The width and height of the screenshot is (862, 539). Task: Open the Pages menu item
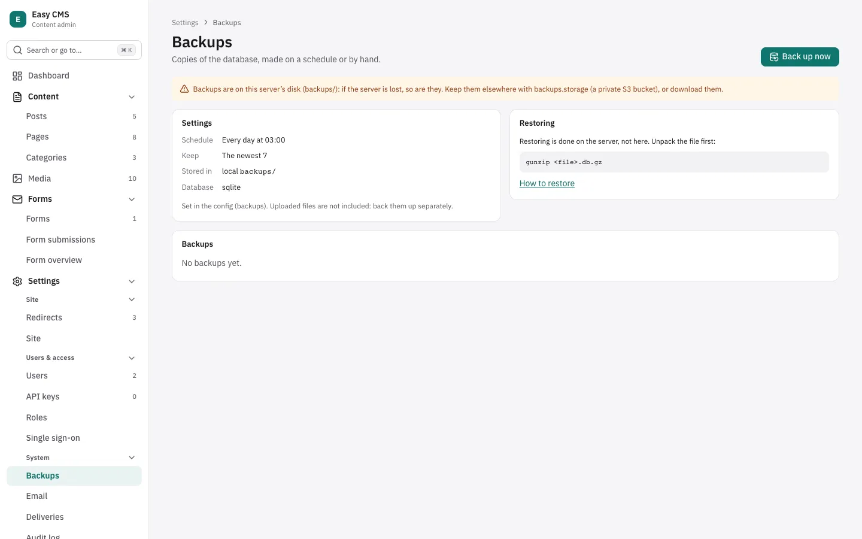tap(74, 137)
